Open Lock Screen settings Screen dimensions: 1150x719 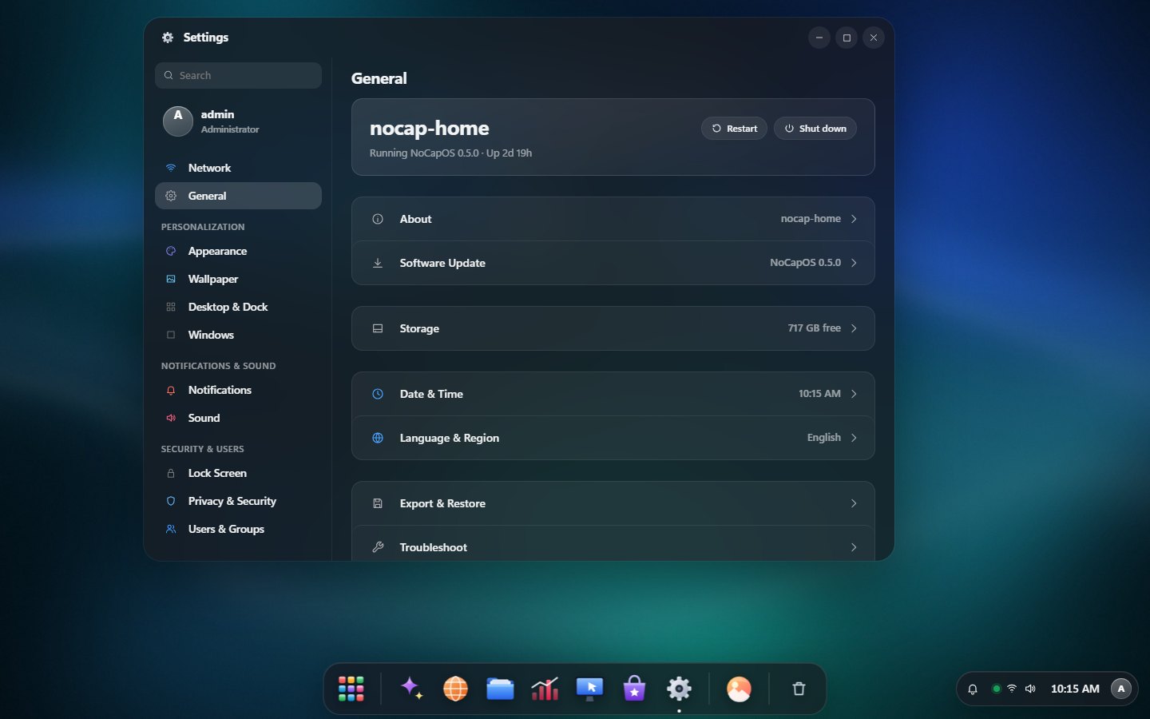coord(238,473)
